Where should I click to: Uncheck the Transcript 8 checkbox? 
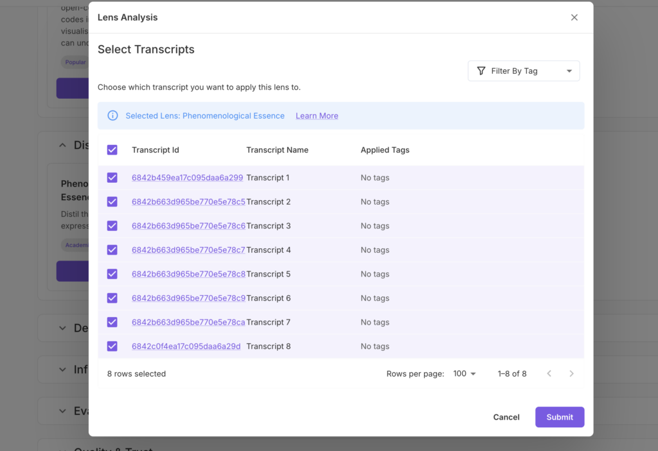click(x=112, y=346)
